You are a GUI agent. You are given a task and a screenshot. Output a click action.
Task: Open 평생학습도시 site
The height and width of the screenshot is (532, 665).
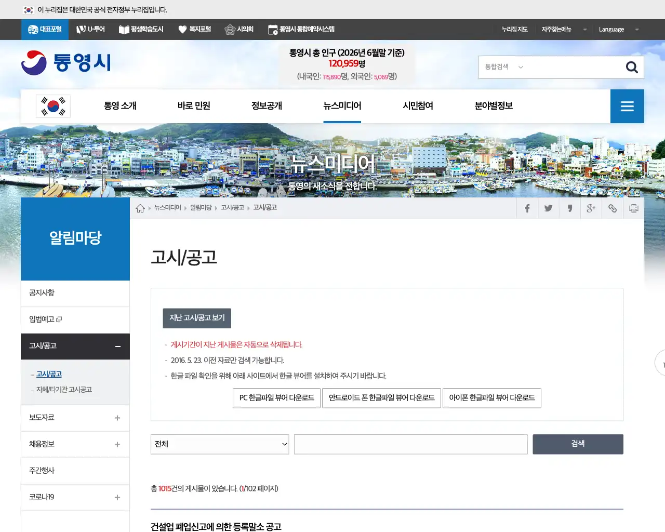click(x=141, y=30)
